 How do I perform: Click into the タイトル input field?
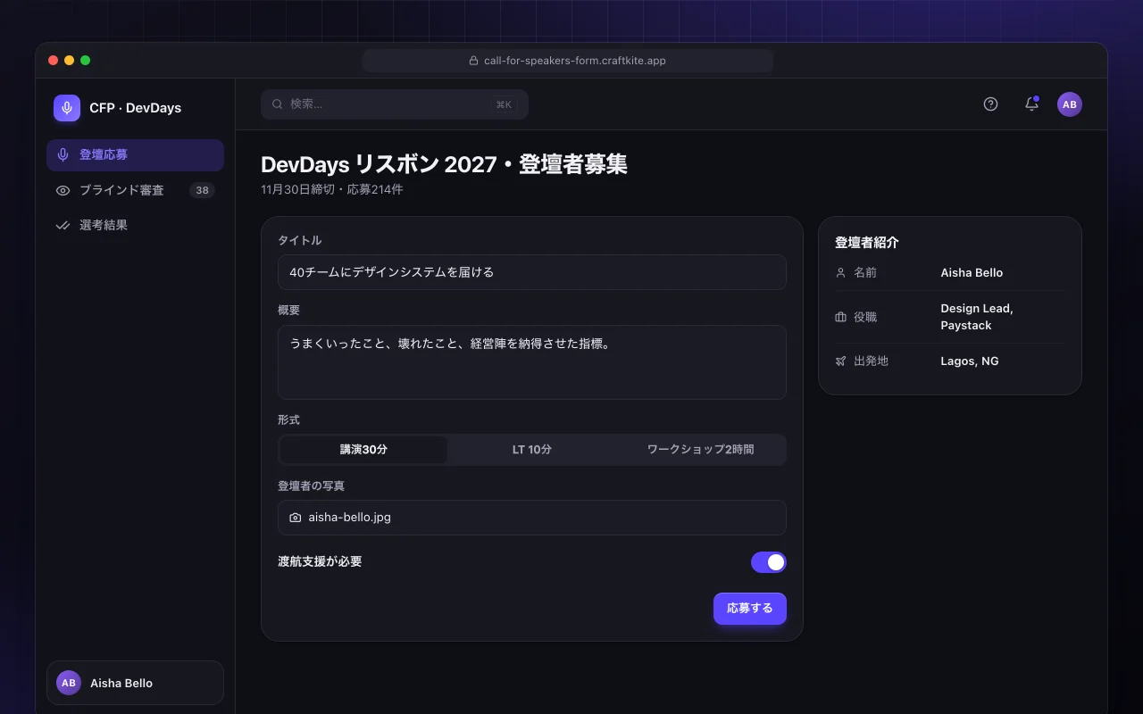tap(532, 272)
